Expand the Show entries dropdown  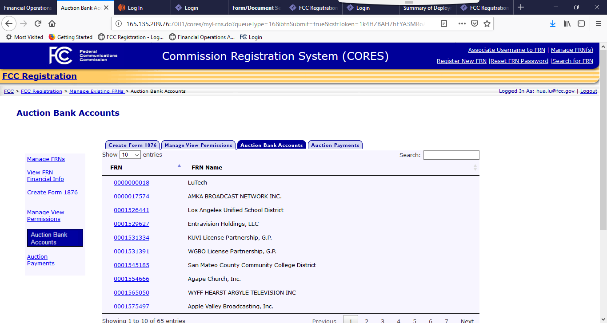(130, 155)
